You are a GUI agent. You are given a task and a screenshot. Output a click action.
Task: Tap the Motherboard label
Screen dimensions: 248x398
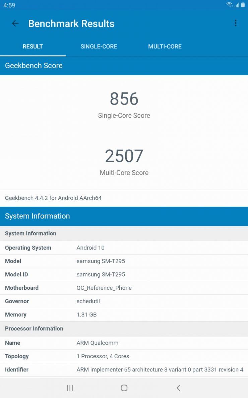pyautogui.click(x=22, y=288)
